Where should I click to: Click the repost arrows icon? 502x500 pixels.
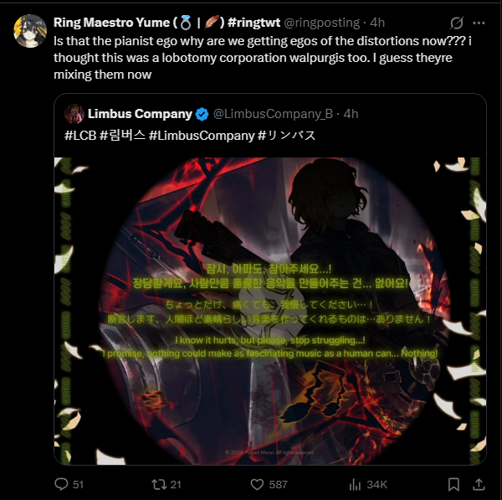(159, 484)
